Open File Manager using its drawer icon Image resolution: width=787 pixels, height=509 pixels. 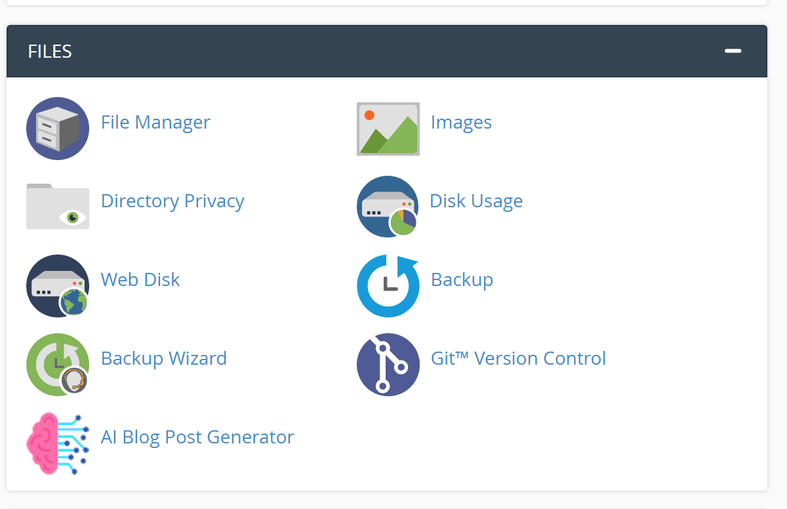point(57,129)
